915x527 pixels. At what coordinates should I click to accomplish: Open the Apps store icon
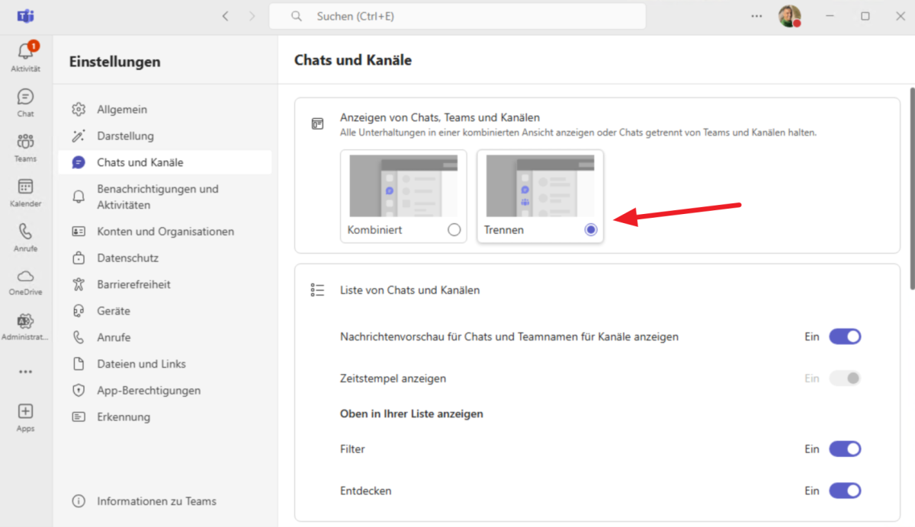click(25, 412)
